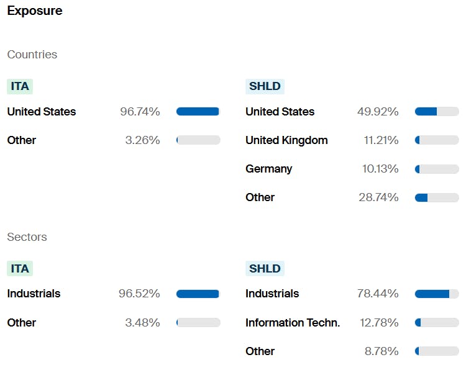Click the 96.74% United States exposure bar
Viewport: 466px width, 365px height.
pos(198,112)
